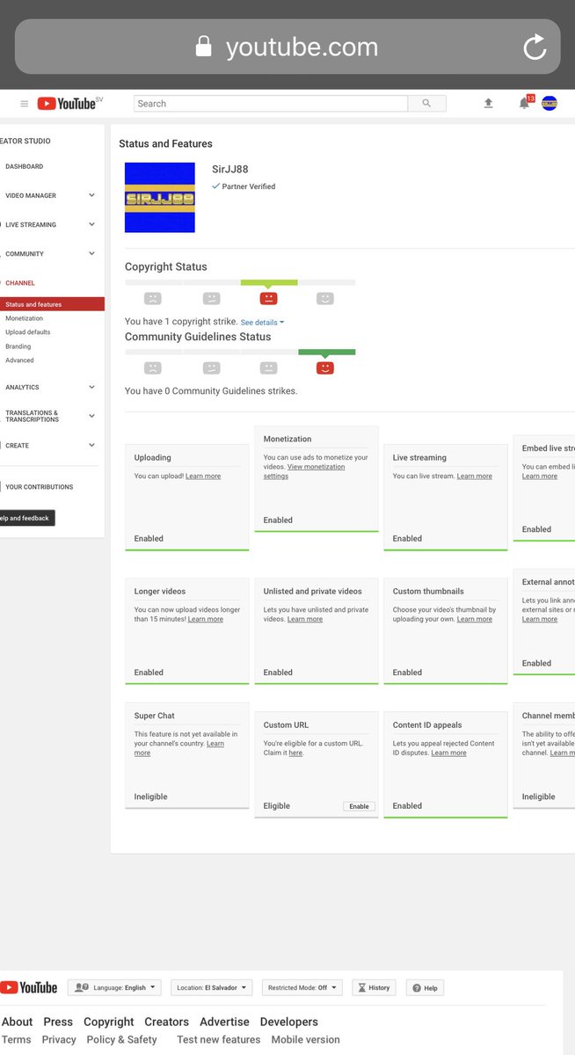This screenshot has height=1055, width=575.
Task: Expand the Video Manager section
Action: click(x=91, y=195)
